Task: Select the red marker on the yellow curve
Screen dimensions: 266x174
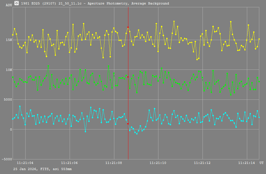Action: coord(128,27)
